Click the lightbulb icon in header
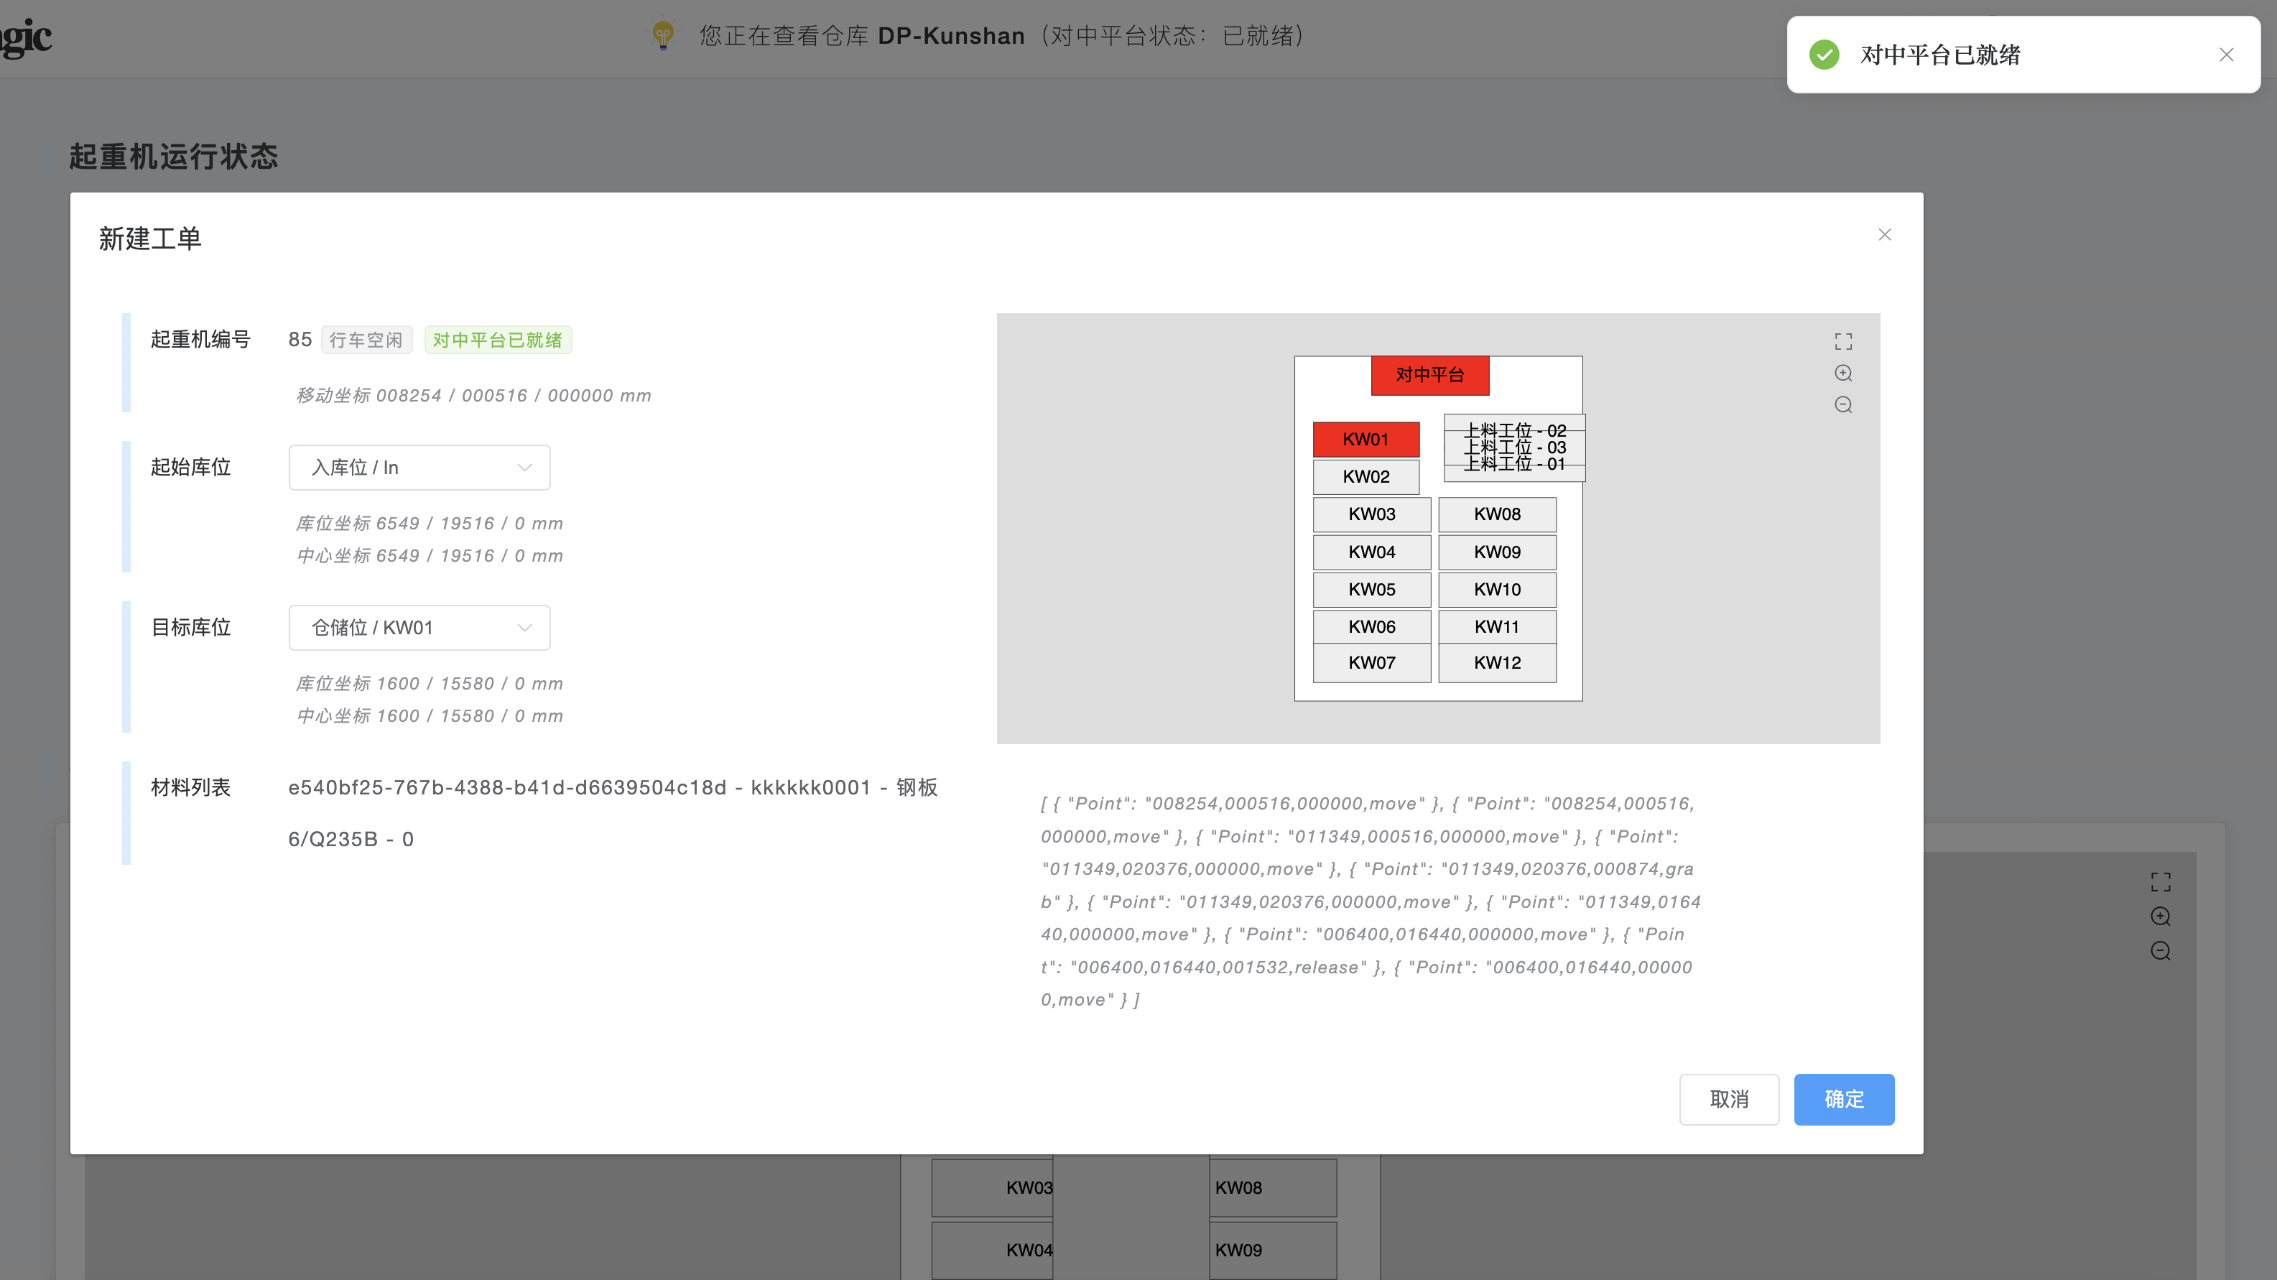 663,35
